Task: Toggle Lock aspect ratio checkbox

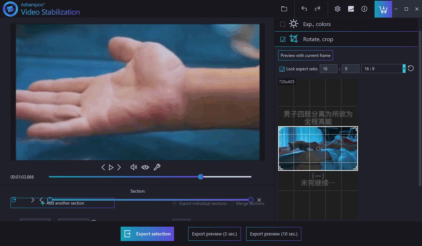Action: click(x=282, y=69)
